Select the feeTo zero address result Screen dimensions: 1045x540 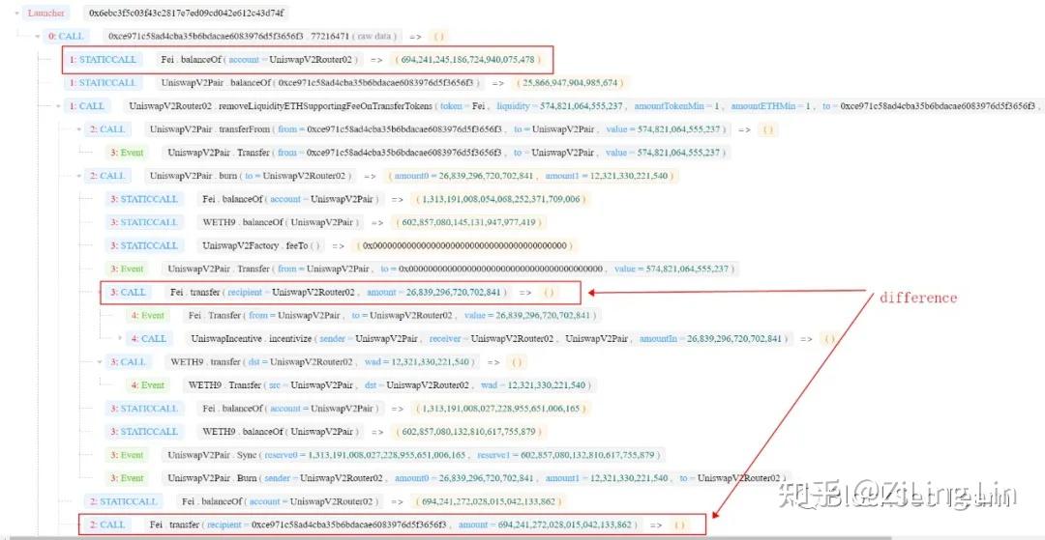464,245
